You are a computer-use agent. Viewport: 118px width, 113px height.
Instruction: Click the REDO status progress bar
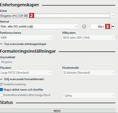click(x=57, y=111)
